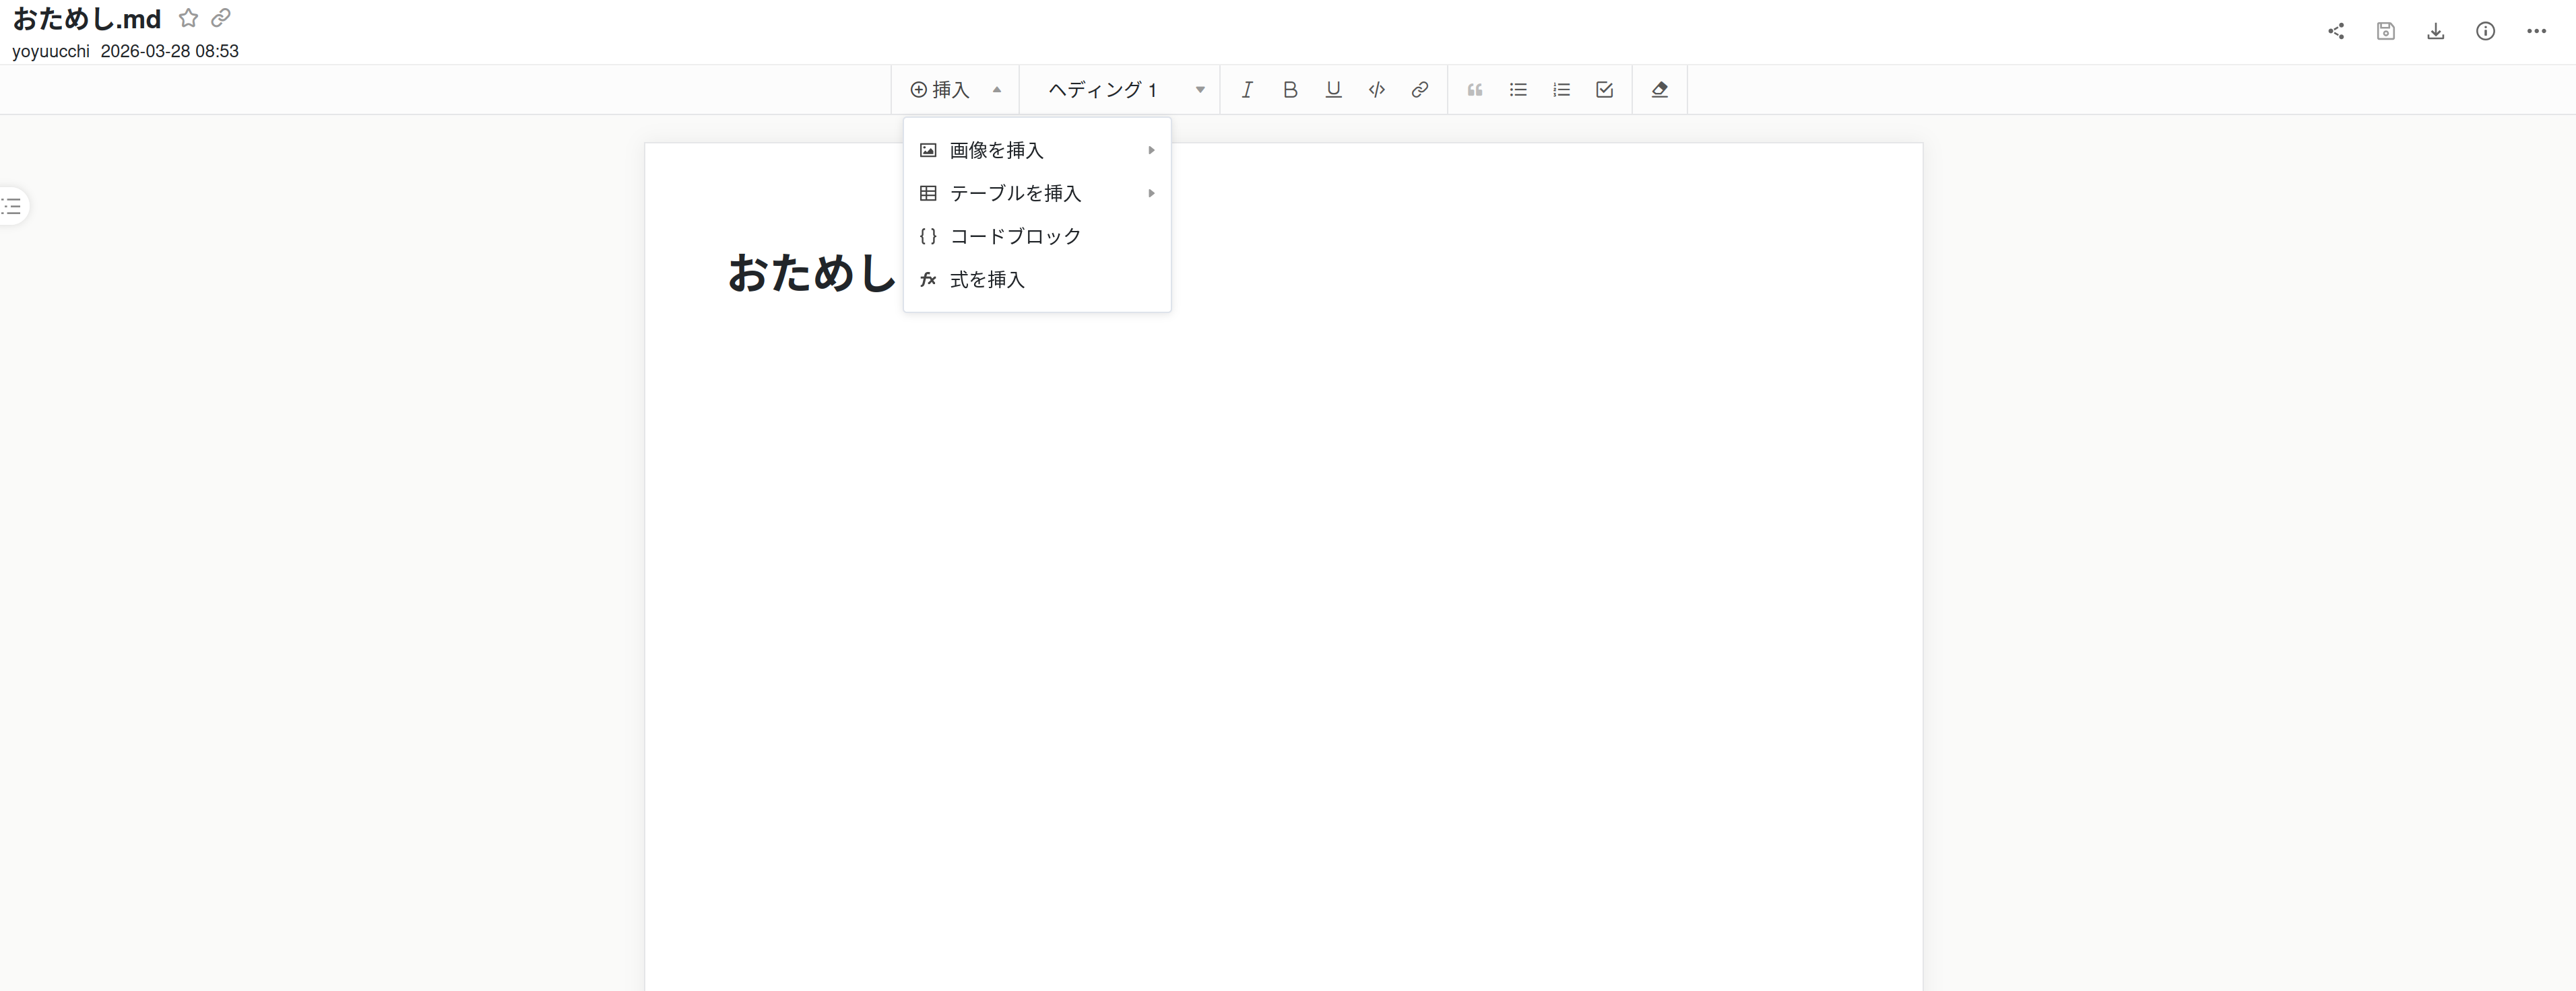The image size is (2576, 991).
Task: Insert an unordered bullet list
Action: tap(1518, 90)
